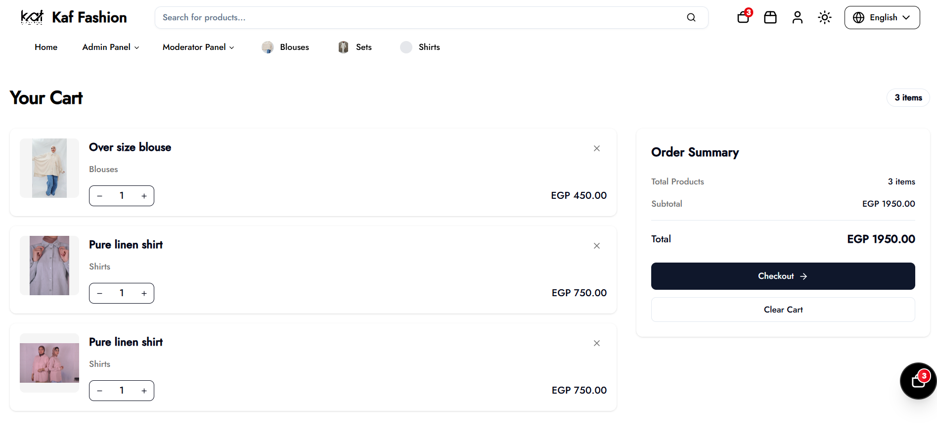Remove the pink Pure linen shirt item

click(x=597, y=343)
